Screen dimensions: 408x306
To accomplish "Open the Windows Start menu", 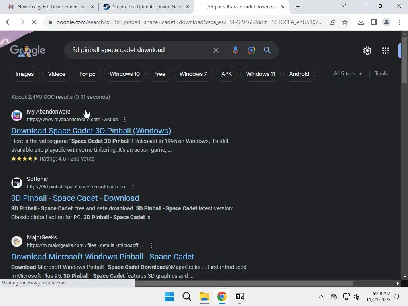I will pyautogui.click(x=169, y=296).
